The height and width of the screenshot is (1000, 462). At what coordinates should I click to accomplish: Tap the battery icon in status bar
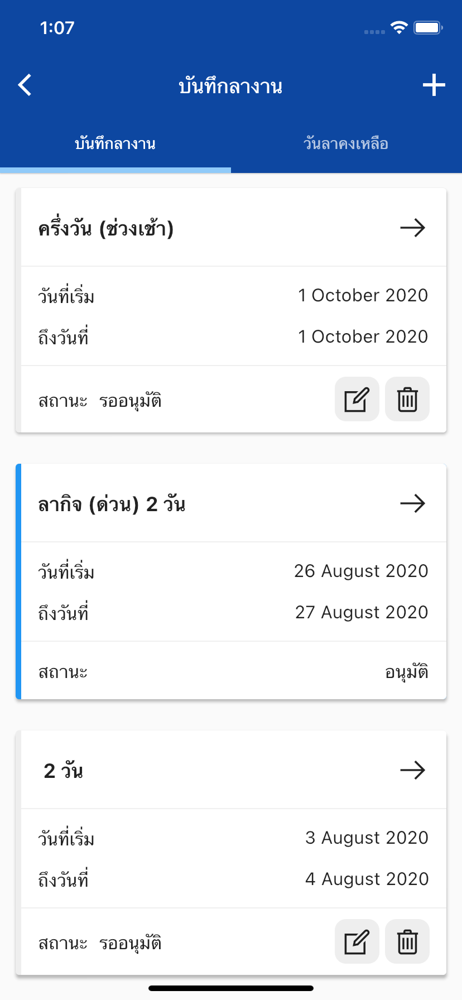[428, 28]
